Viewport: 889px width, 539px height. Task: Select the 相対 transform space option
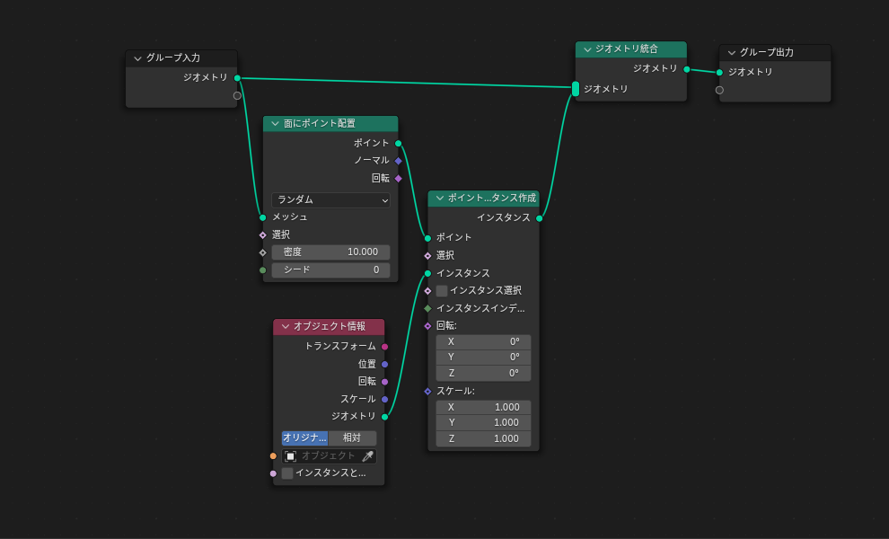(x=352, y=438)
